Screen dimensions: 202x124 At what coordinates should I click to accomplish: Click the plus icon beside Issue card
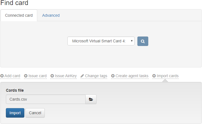pyautogui.click(x=26, y=76)
